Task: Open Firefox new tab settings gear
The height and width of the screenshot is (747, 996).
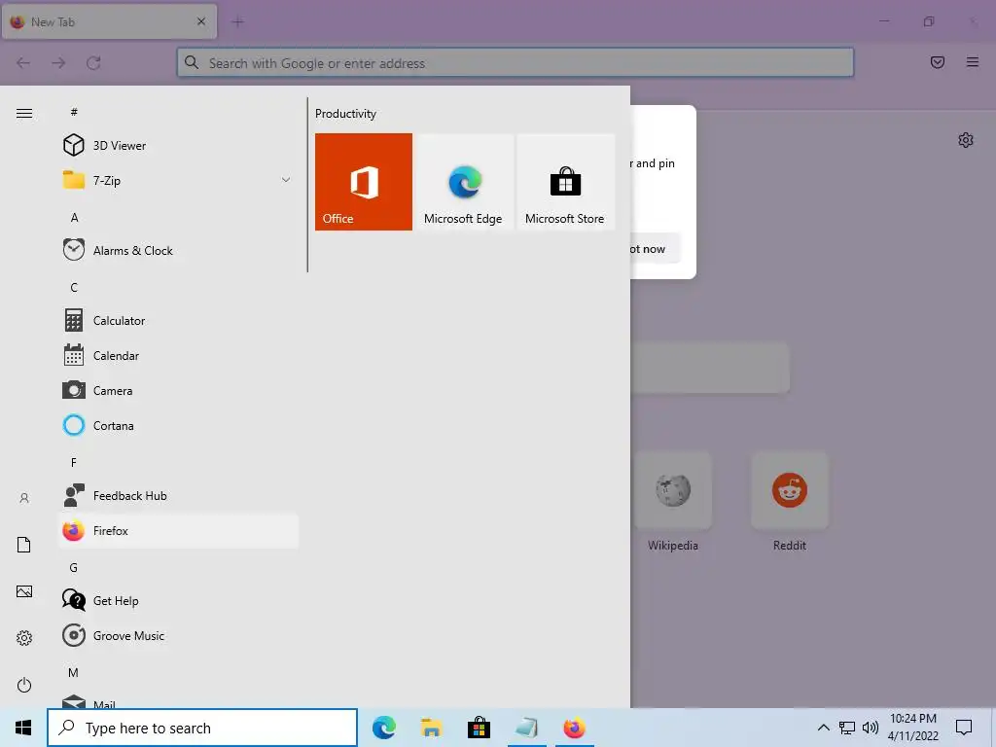Action: tap(966, 140)
